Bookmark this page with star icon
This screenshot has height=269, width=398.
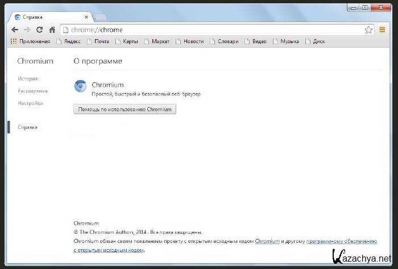[368, 30]
